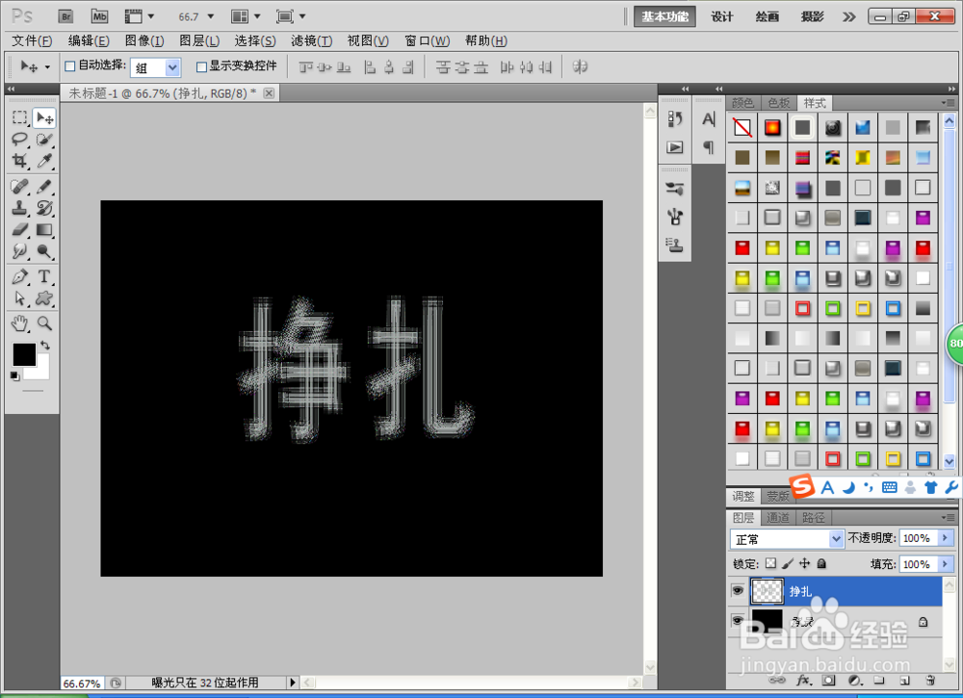Open the opacity slider arrow

946,538
